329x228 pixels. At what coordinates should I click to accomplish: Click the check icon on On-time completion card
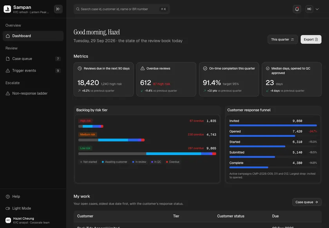205,68
